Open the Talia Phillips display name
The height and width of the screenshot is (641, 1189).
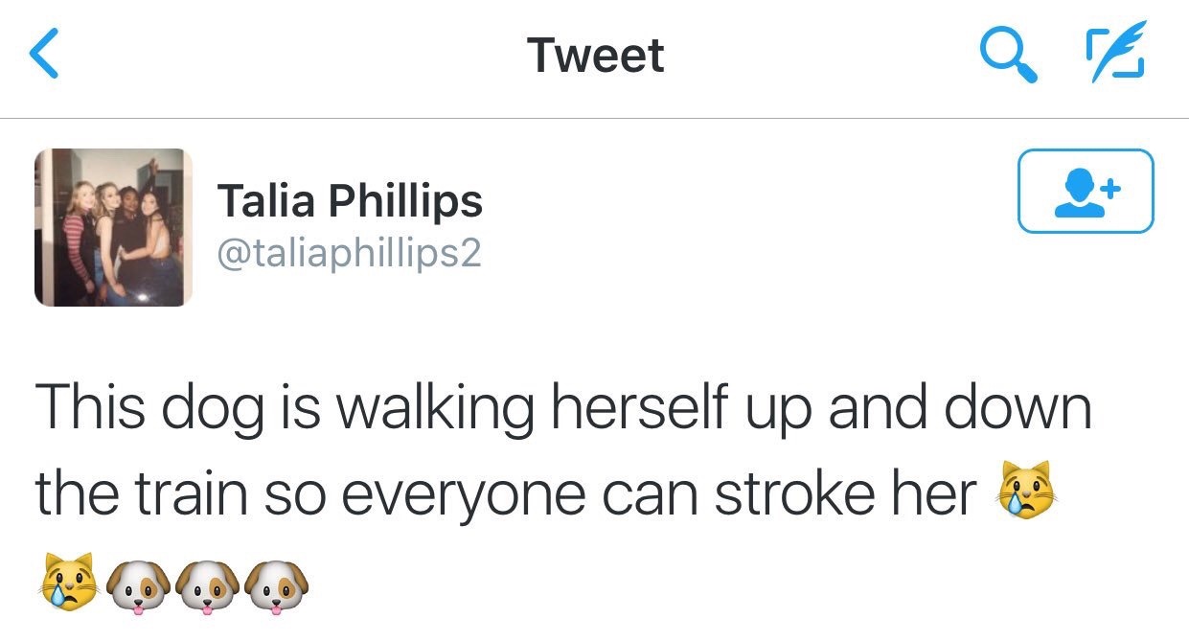[351, 200]
